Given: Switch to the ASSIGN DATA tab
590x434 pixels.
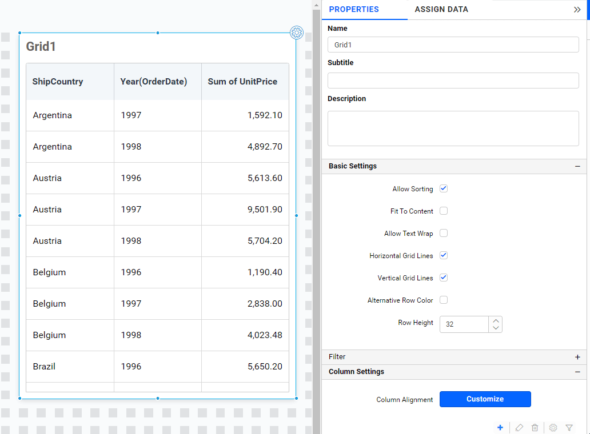Looking at the screenshot, I should [x=441, y=10].
